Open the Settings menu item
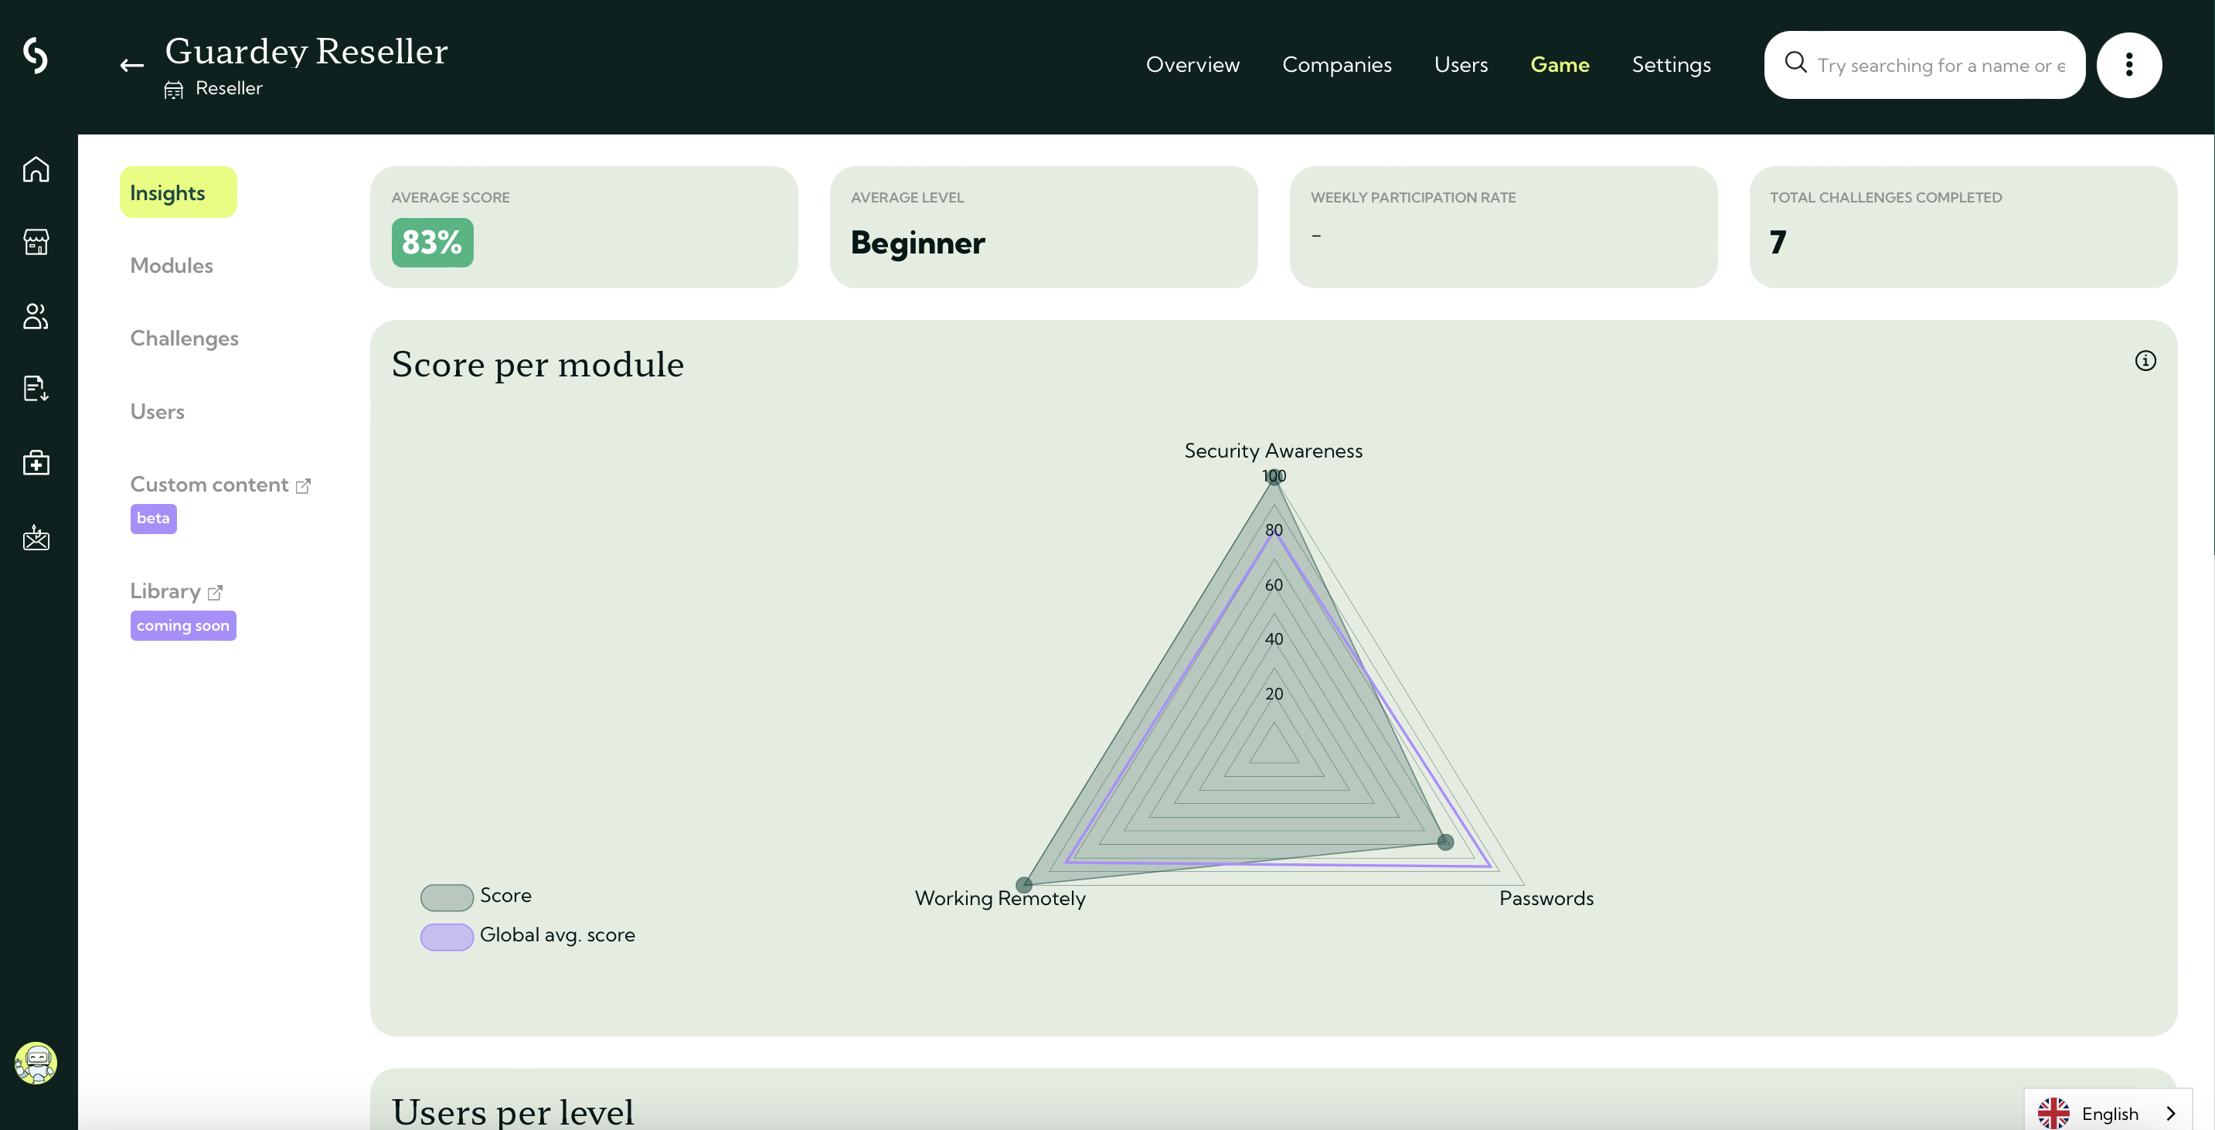Viewport: 2215px width, 1130px height. tap(1671, 64)
